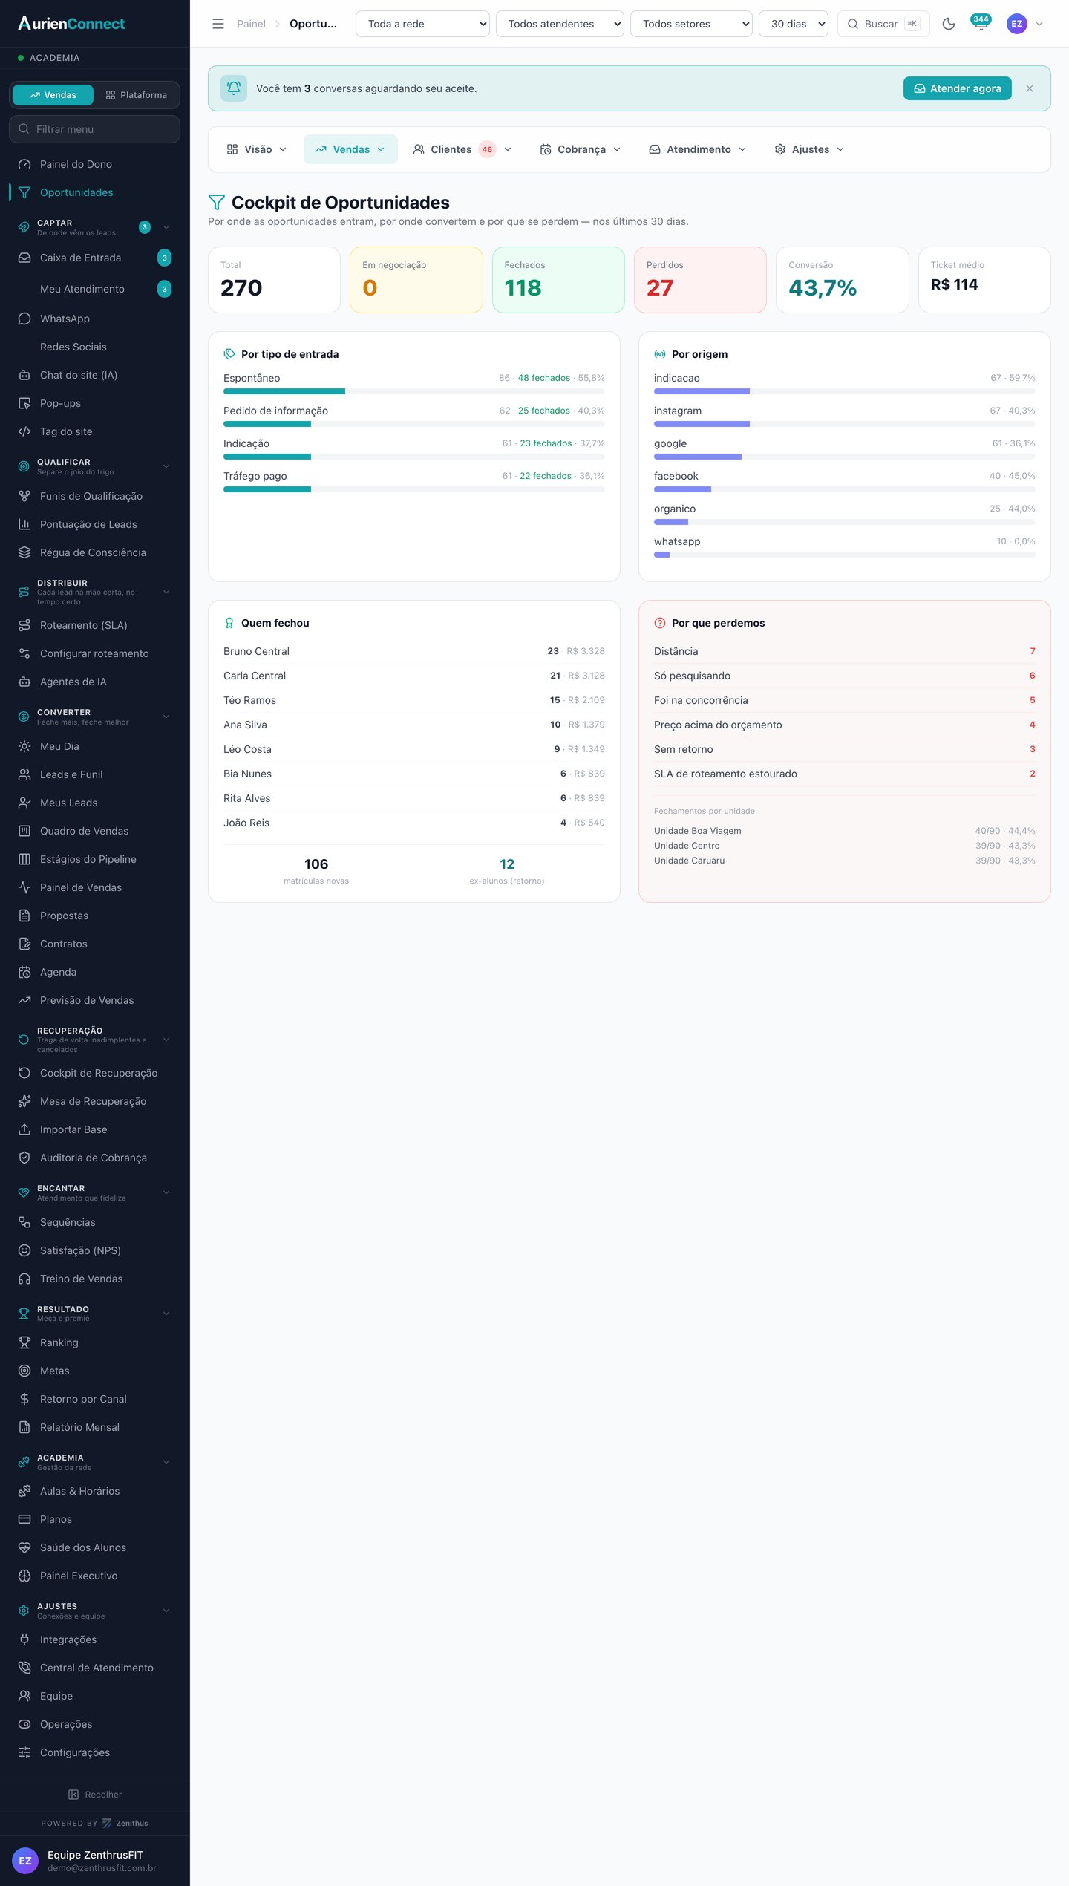Click the Espontâneo progress bar
The width and height of the screenshot is (1069, 1886).
point(414,391)
